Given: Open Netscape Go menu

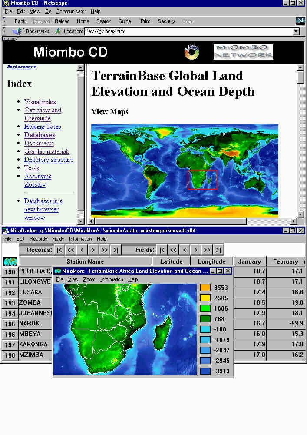Looking at the screenshot, I should pyautogui.click(x=48, y=11).
